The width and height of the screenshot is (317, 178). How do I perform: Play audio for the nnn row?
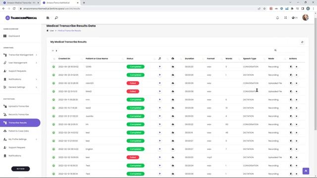click(x=159, y=99)
